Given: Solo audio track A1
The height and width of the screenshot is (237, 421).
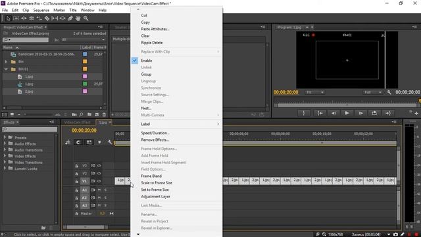Looking at the screenshot, I should pos(105,190).
